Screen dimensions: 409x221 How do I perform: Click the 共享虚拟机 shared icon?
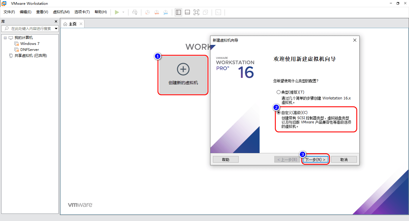[x=11, y=56]
